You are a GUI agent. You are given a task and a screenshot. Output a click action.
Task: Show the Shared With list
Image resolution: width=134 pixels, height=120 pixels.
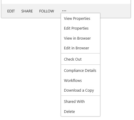(81, 102)
